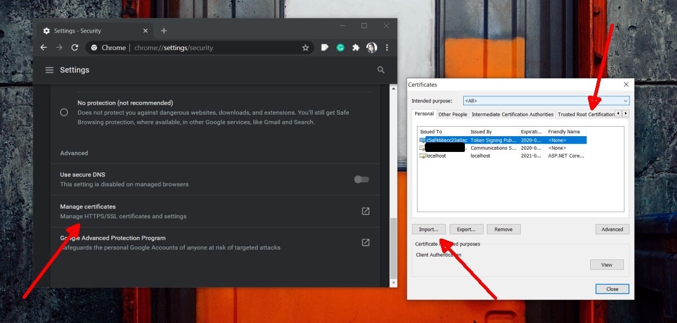
Task: Open the Grammarly extension icon
Action: (x=340, y=48)
